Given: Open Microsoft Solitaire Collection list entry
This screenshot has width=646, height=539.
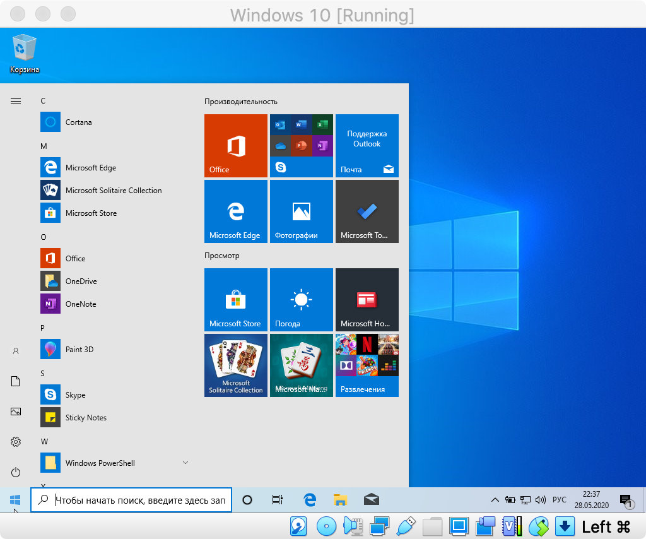Looking at the screenshot, I should [x=113, y=190].
